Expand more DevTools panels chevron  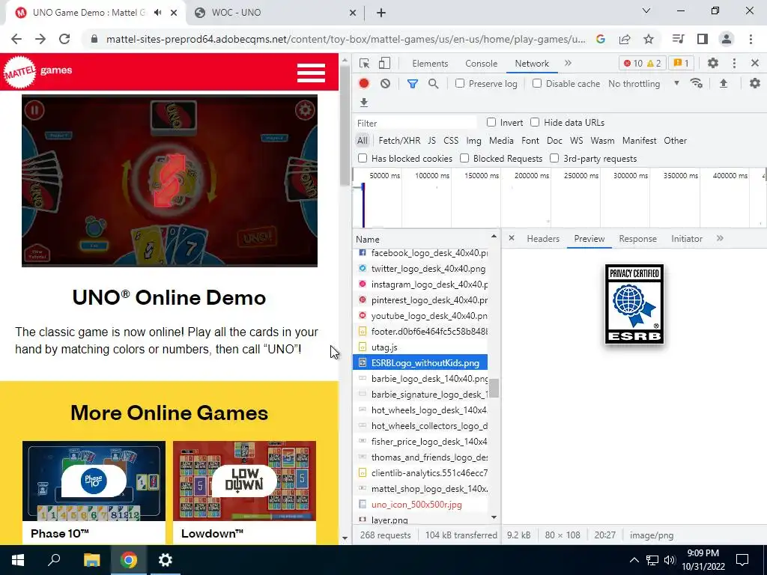click(568, 63)
